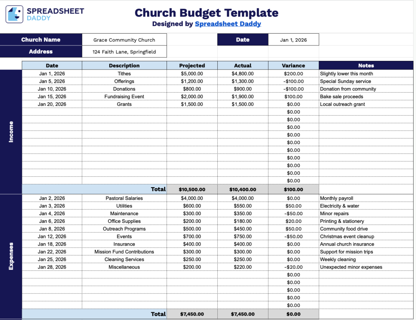This screenshot has height=320, width=416.
Task: Click the Address field with 124 Faith Lane
Action: click(x=124, y=52)
